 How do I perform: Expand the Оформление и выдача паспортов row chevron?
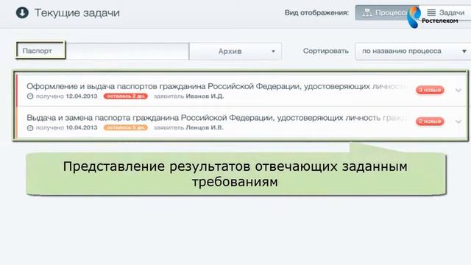458,90
